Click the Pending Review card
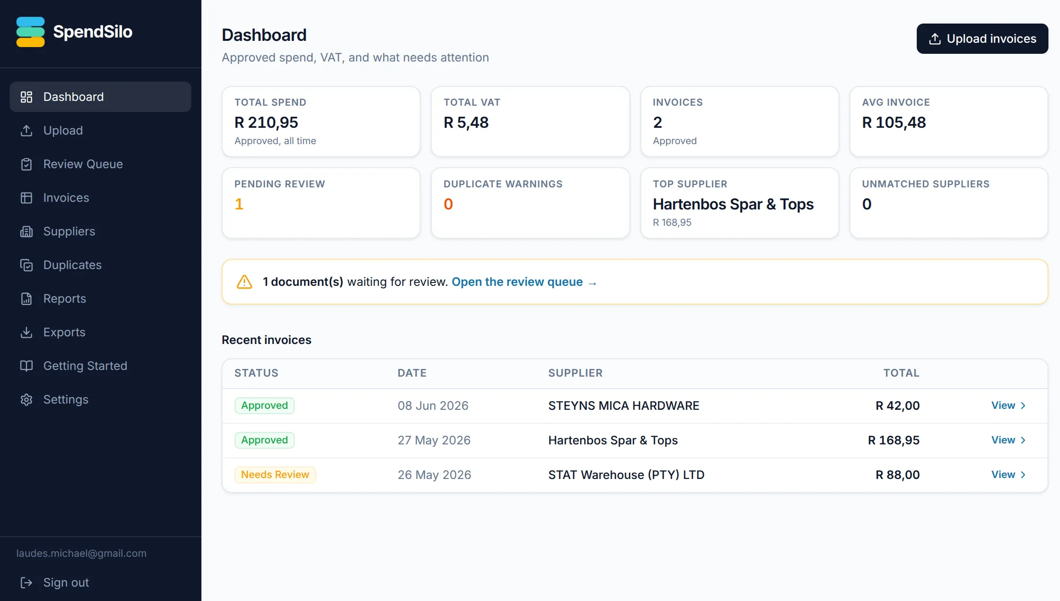The height and width of the screenshot is (601, 1060). pos(321,203)
